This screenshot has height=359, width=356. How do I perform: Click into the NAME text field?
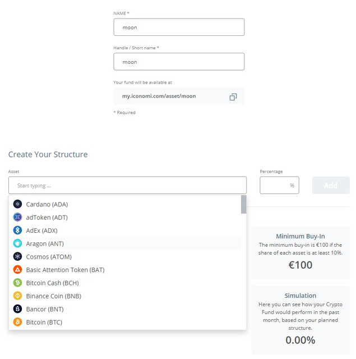179,27
